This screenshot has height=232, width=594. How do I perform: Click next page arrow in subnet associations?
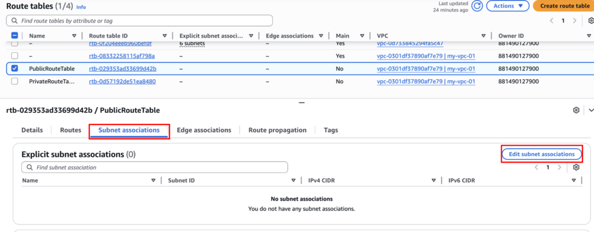pyautogui.click(x=559, y=167)
